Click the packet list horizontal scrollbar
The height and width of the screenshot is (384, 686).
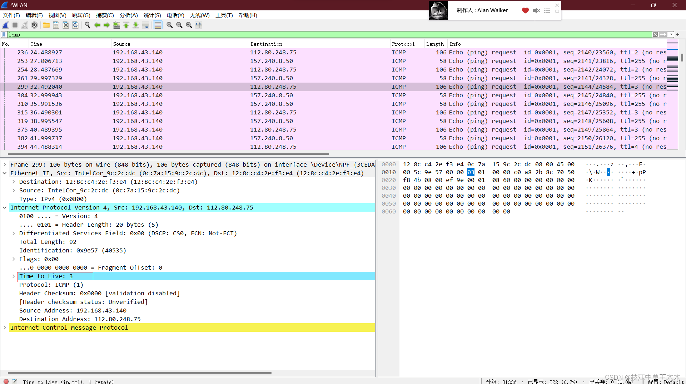coord(168,154)
